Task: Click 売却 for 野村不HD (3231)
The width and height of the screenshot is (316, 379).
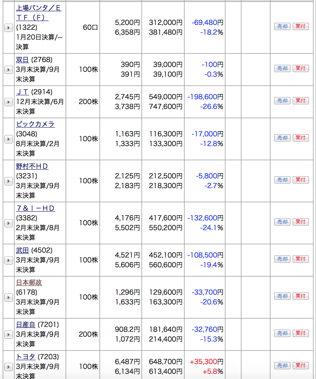Action: 282,180
